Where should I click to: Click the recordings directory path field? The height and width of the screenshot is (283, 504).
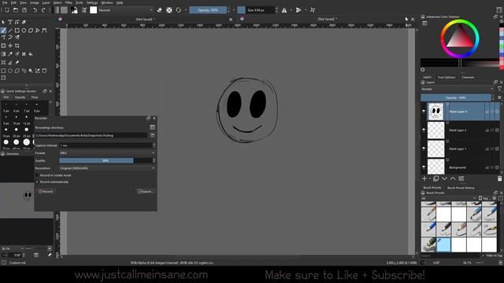(x=91, y=135)
